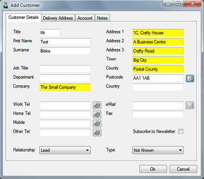Click the Cancel button
204x179 pixels.
click(x=183, y=169)
